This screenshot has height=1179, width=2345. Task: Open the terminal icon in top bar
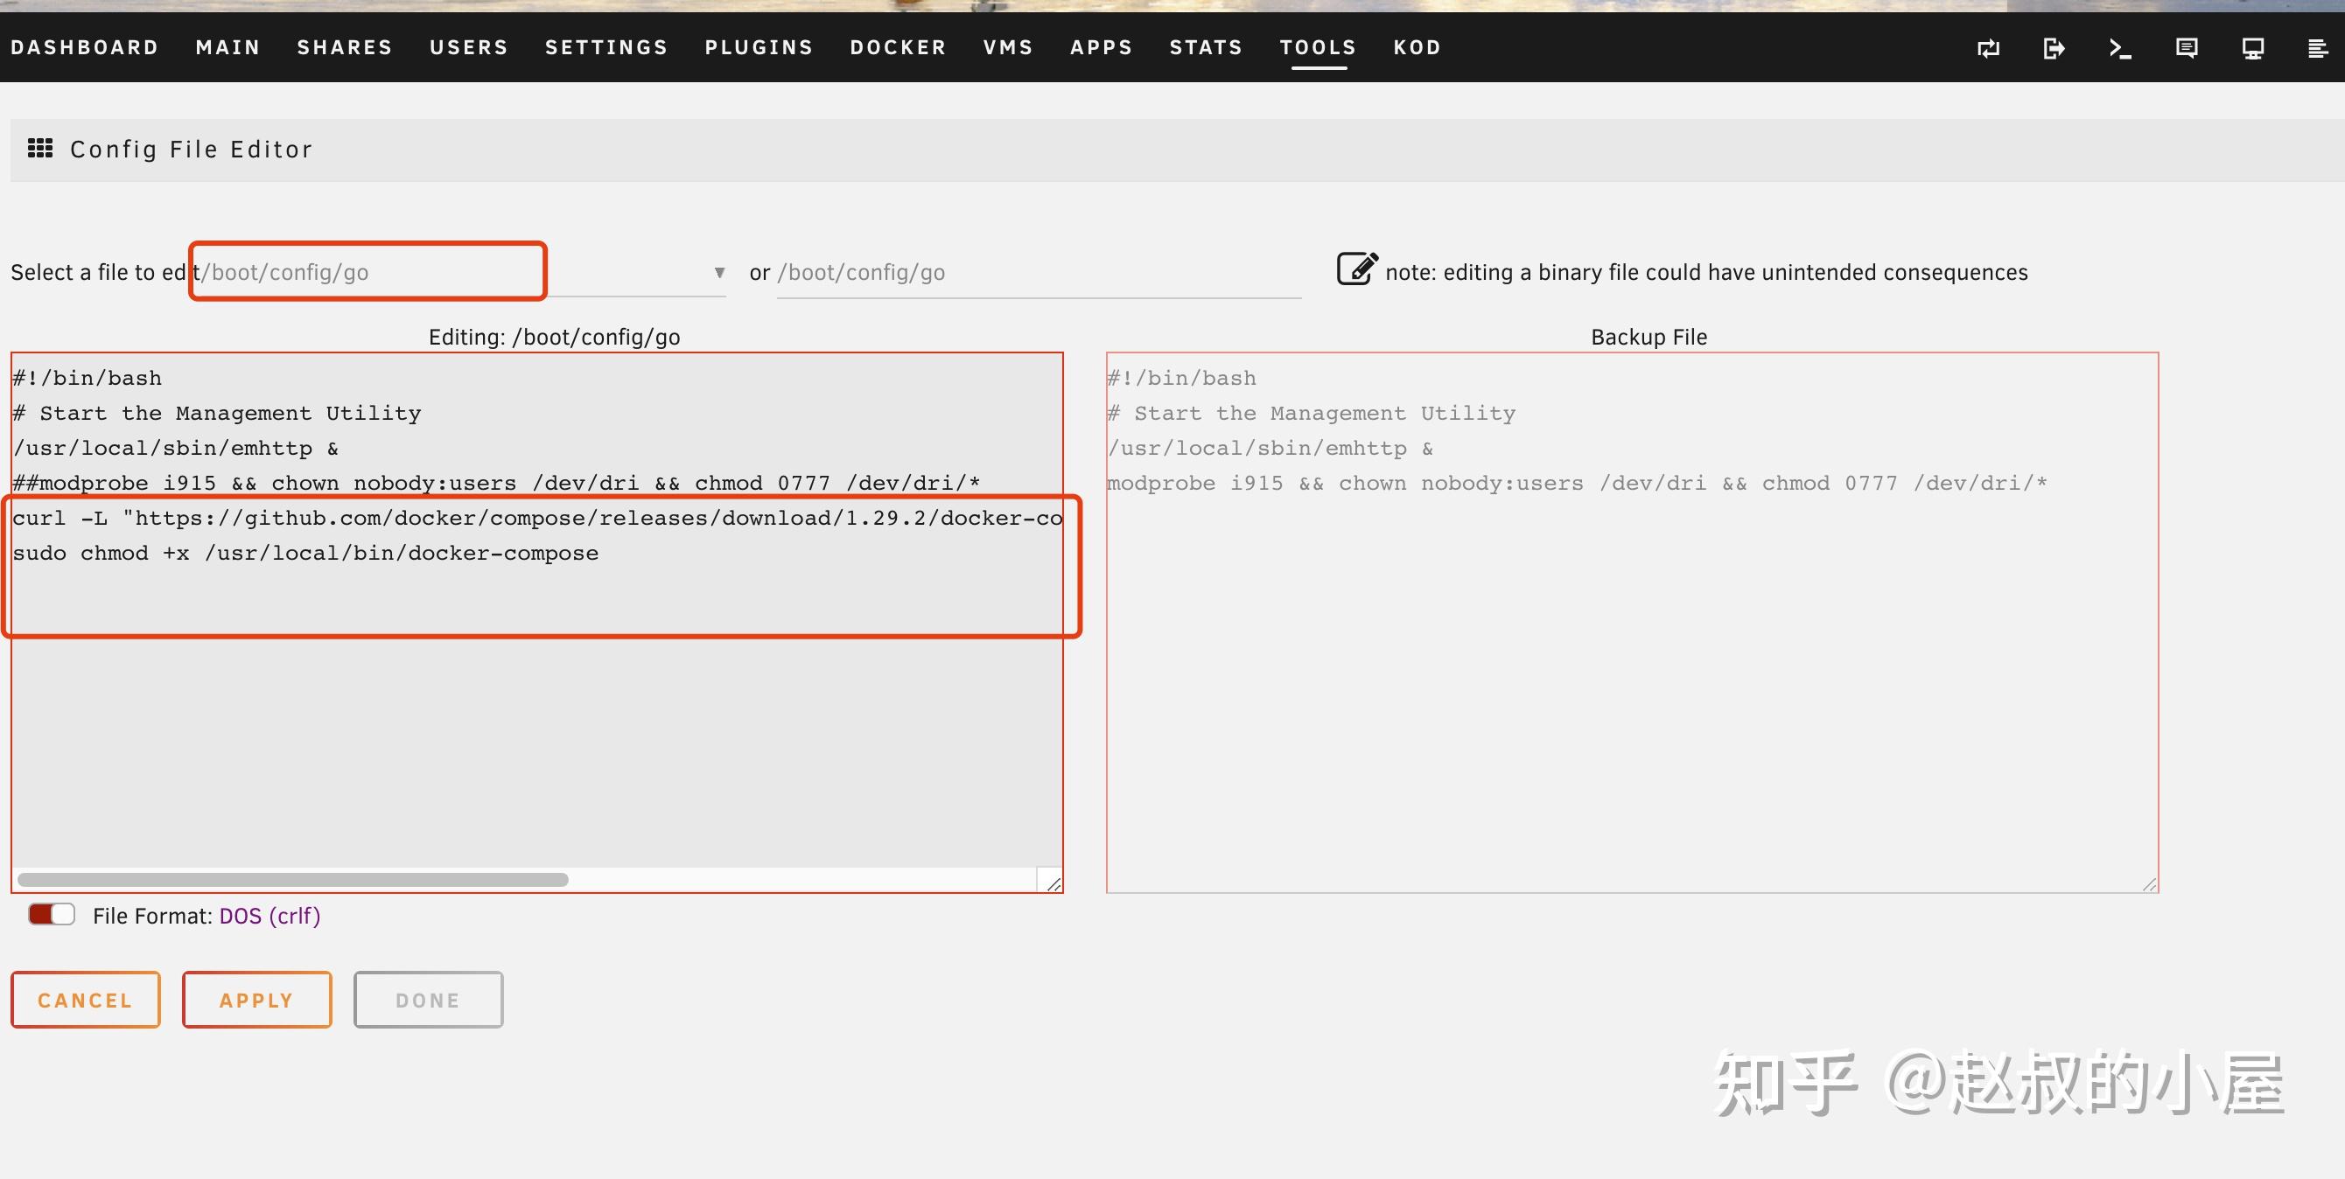pyautogui.click(x=2120, y=48)
